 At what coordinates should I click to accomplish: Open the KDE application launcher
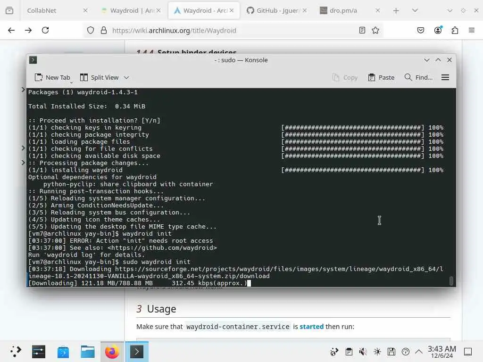click(x=16, y=352)
